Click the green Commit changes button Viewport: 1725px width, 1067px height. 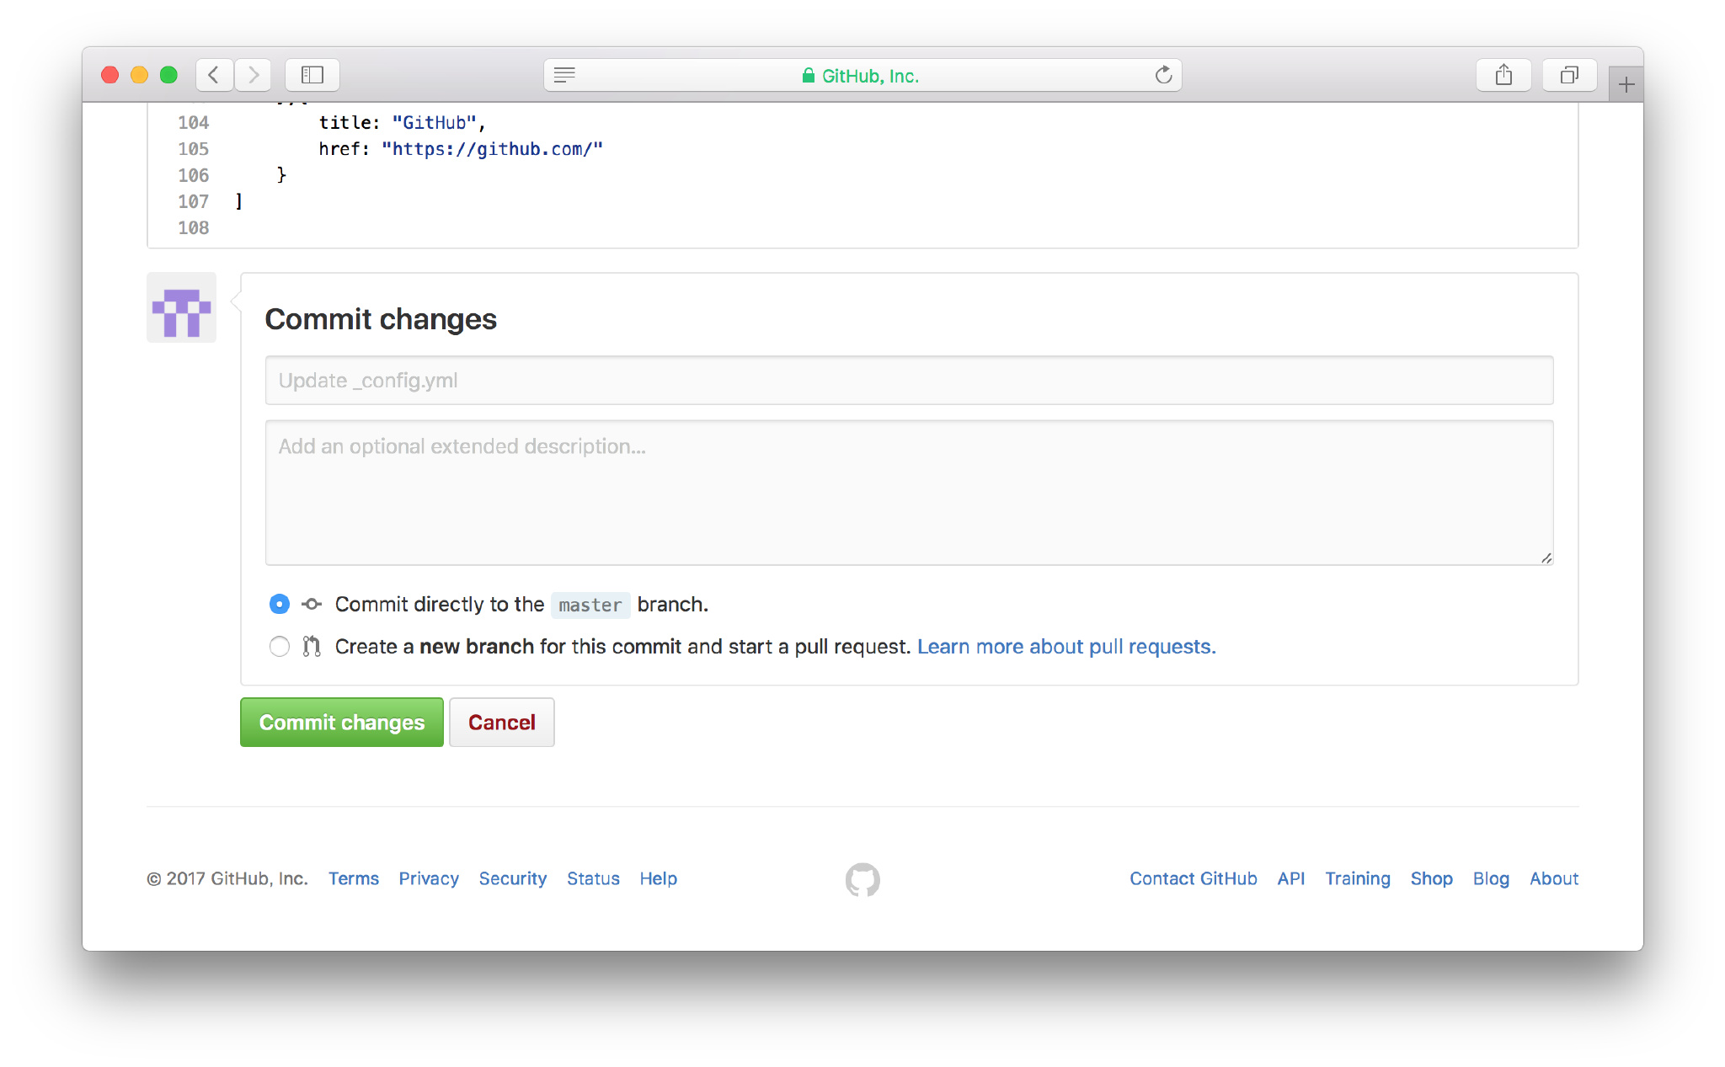click(x=341, y=722)
